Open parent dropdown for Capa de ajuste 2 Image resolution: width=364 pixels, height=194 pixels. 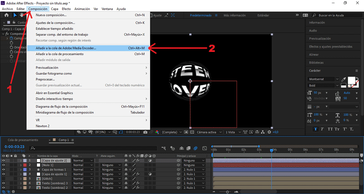(194, 161)
